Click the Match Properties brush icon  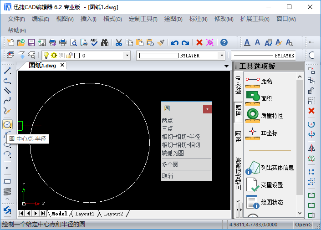(161, 42)
